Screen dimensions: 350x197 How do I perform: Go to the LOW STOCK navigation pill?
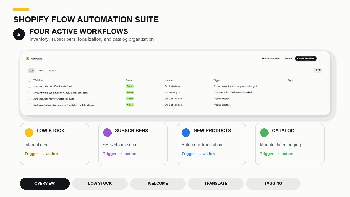click(100, 184)
